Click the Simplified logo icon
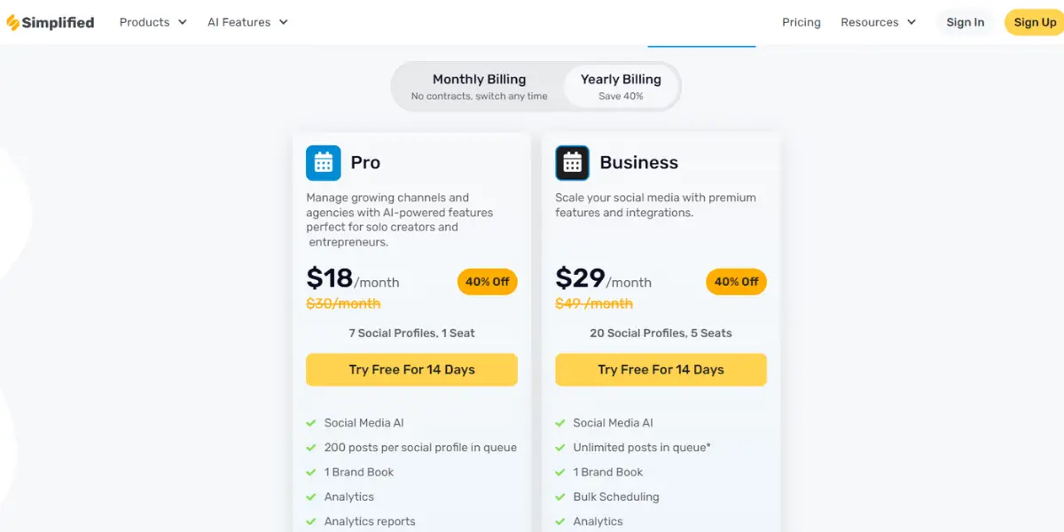 (12, 22)
